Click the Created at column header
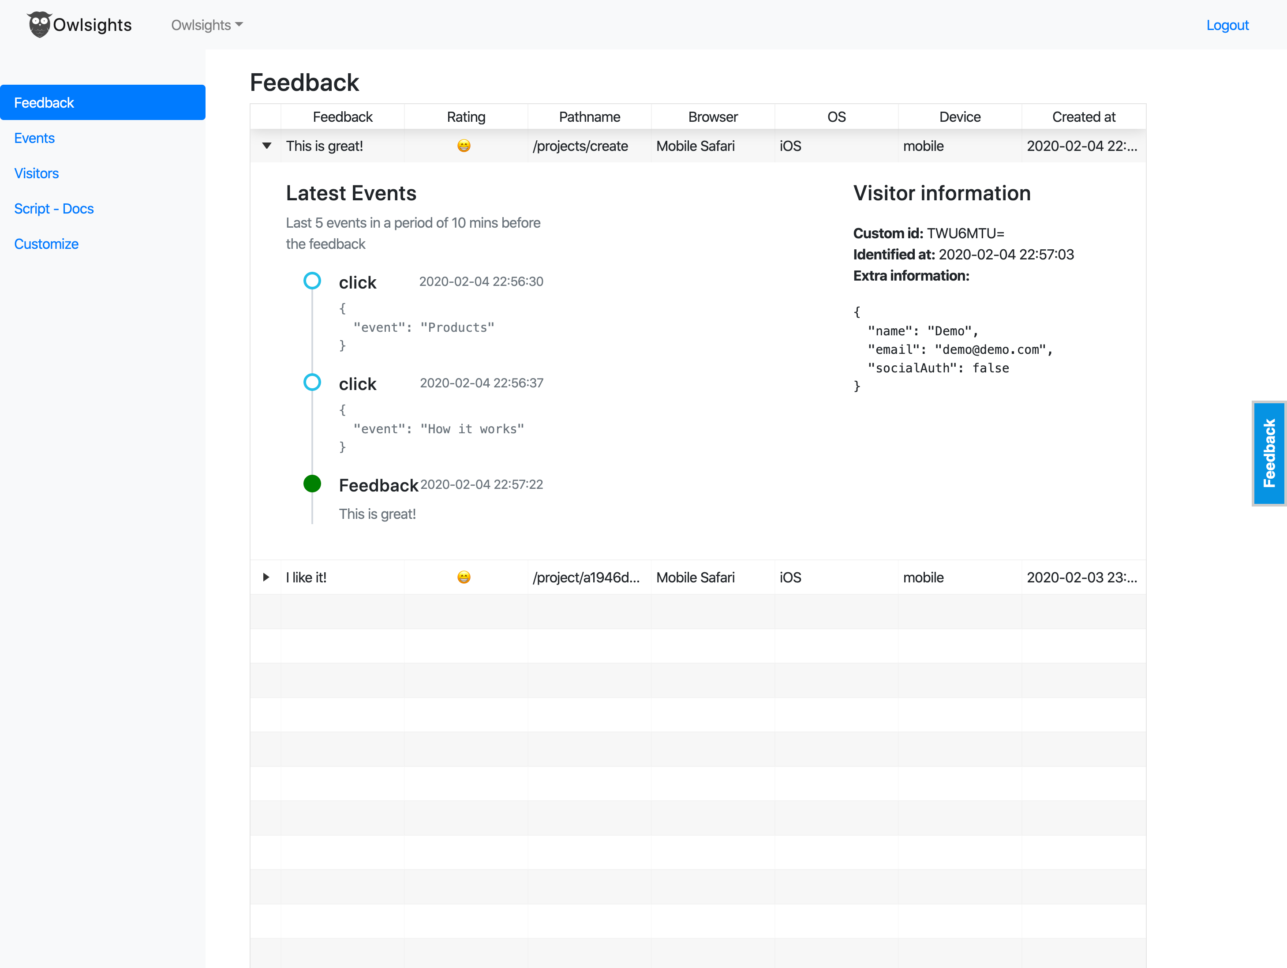Screen dimensions: 1287x968 [x=1083, y=117]
